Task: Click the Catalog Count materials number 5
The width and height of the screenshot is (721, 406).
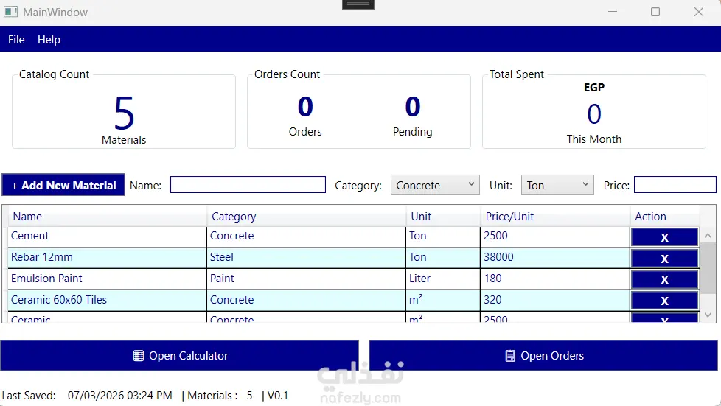Action: click(124, 113)
